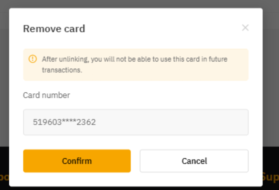The width and height of the screenshot is (279, 190).
Task: Click the cut-off orange text at bottom-left
Action: pos(4,177)
